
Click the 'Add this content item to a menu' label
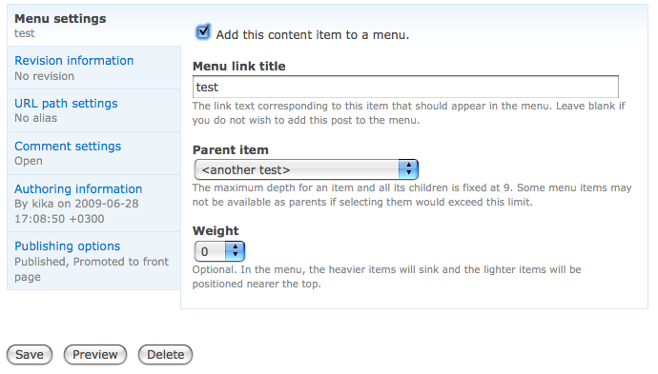click(313, 35)
